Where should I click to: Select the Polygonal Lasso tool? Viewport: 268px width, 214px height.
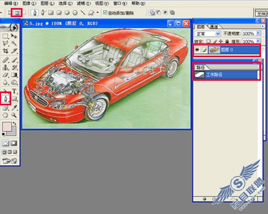click(x=5, y=43)
